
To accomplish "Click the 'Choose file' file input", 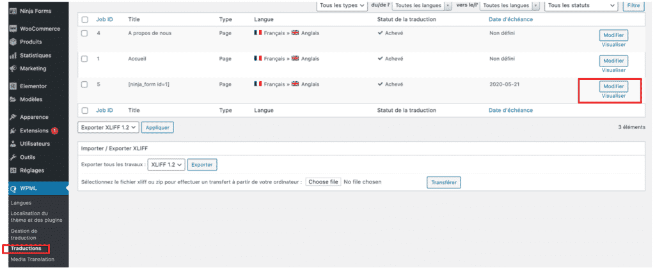I will (x=323, y=182).
